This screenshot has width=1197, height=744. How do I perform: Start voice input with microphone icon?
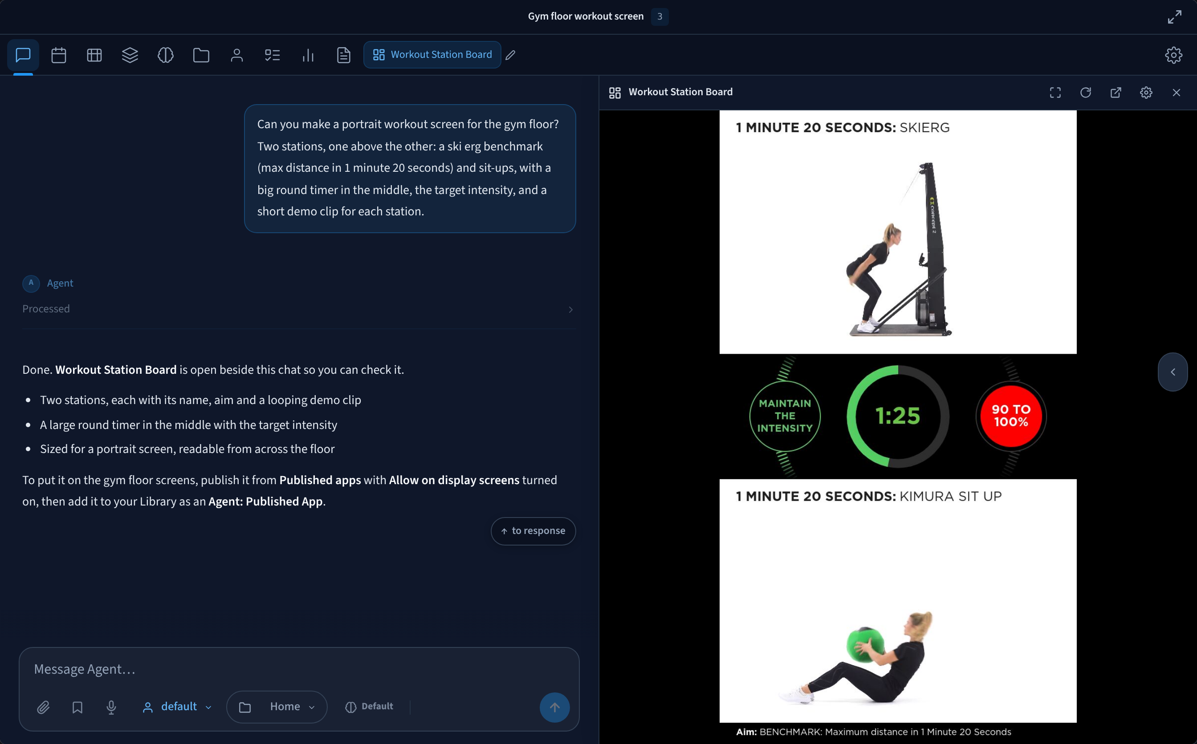pos(111,707)
